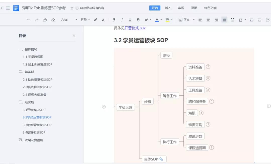Star this document as favorite
271x164 pixels.
[72, 8]
